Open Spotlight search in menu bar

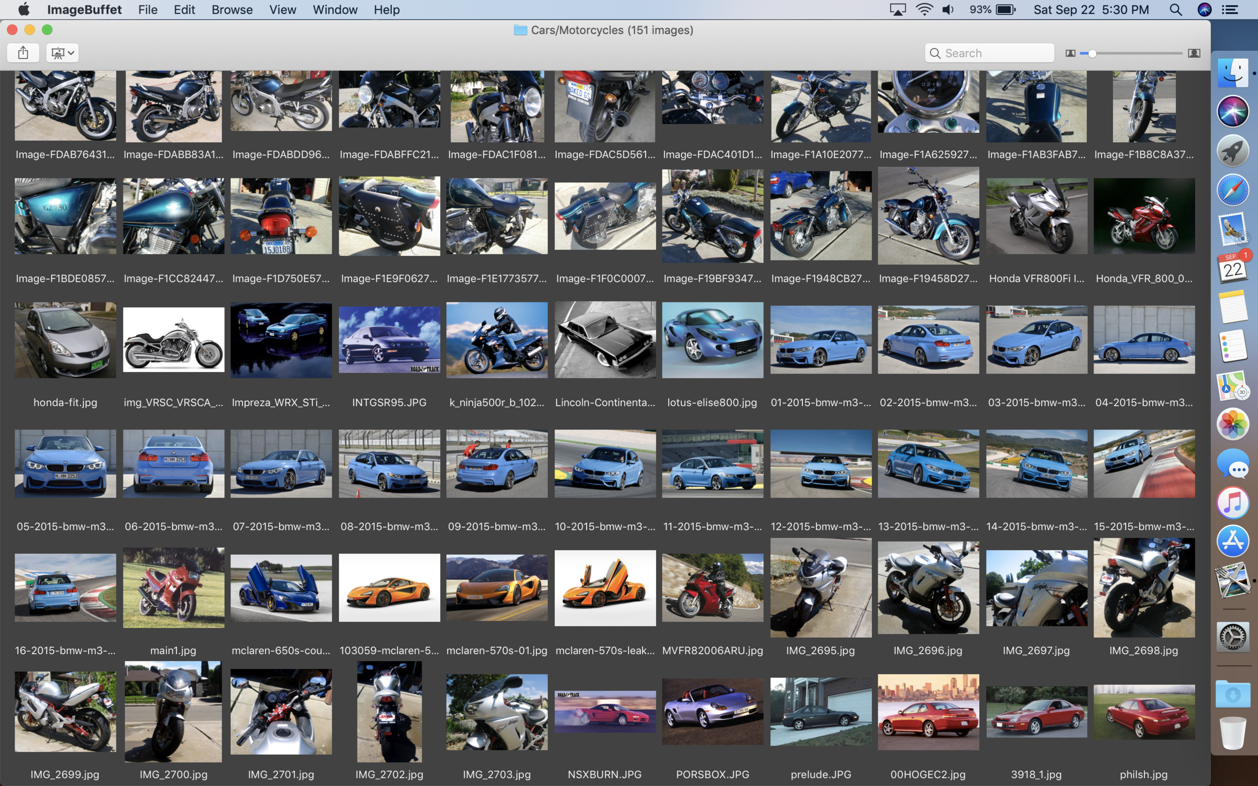[1175, 10]
